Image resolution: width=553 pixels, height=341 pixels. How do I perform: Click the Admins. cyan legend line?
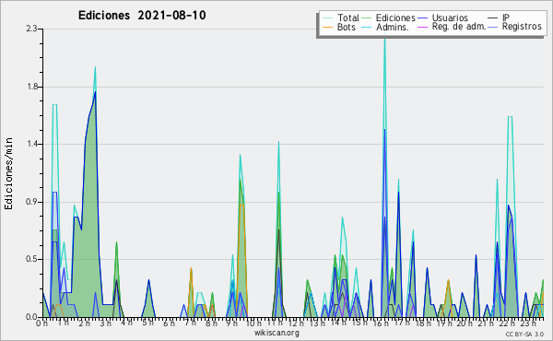[x=367, y=27]
